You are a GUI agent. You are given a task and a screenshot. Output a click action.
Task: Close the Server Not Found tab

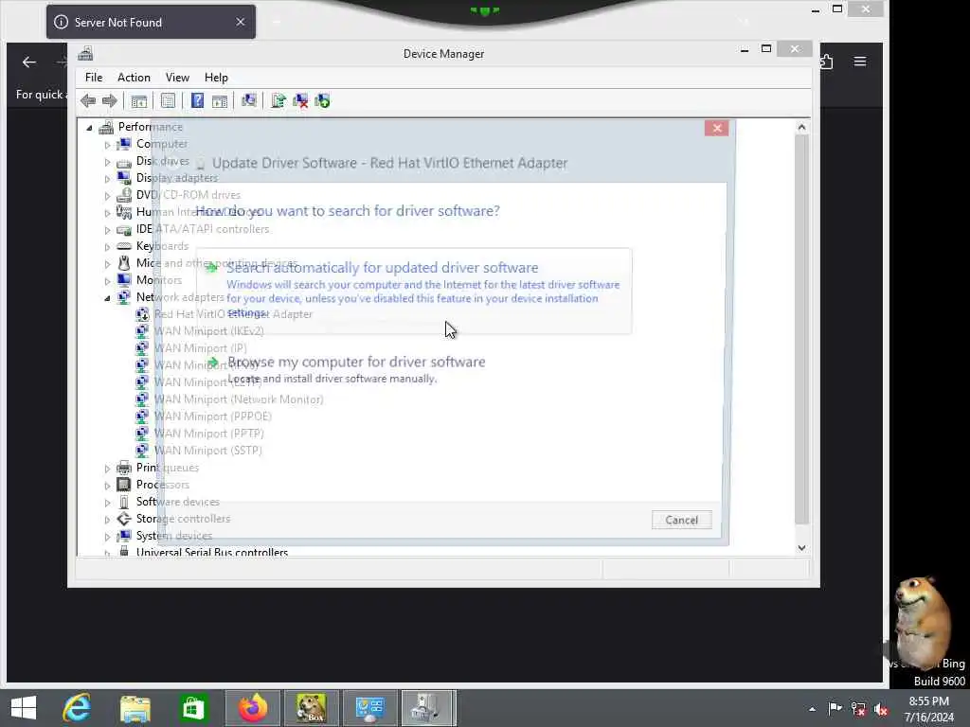tap(240, 23)
